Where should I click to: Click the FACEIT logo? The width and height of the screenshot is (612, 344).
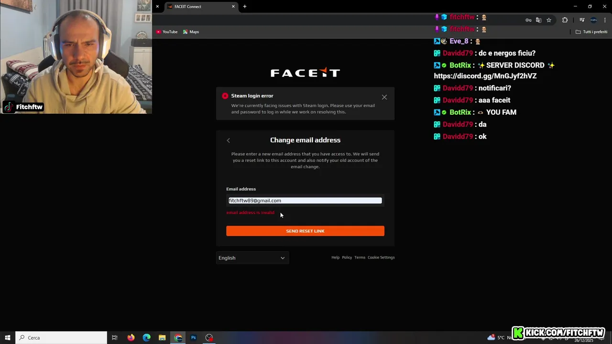(x=305, y=73)
